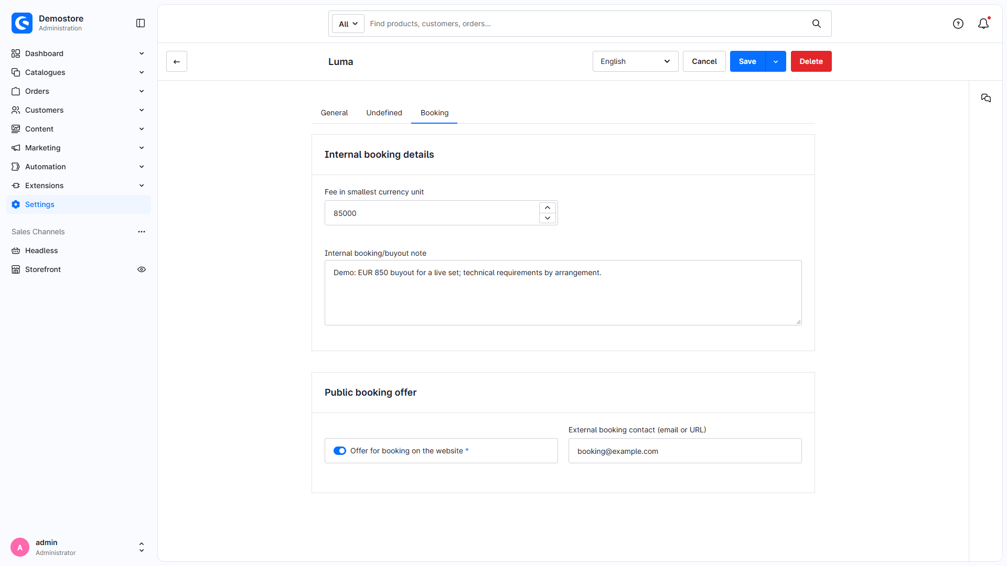The height and width of the screenshot is (566, 1007).
Task: Go back using the arrow button
Action: point(177,61)
